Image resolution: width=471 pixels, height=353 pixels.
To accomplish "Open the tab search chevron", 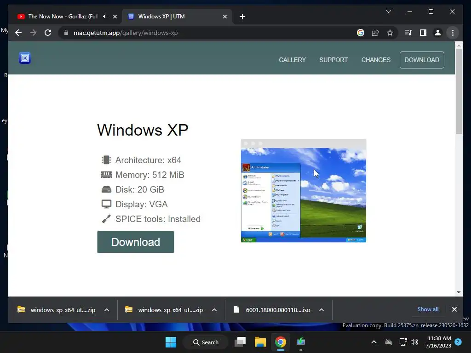I will (x=388, y=11).
